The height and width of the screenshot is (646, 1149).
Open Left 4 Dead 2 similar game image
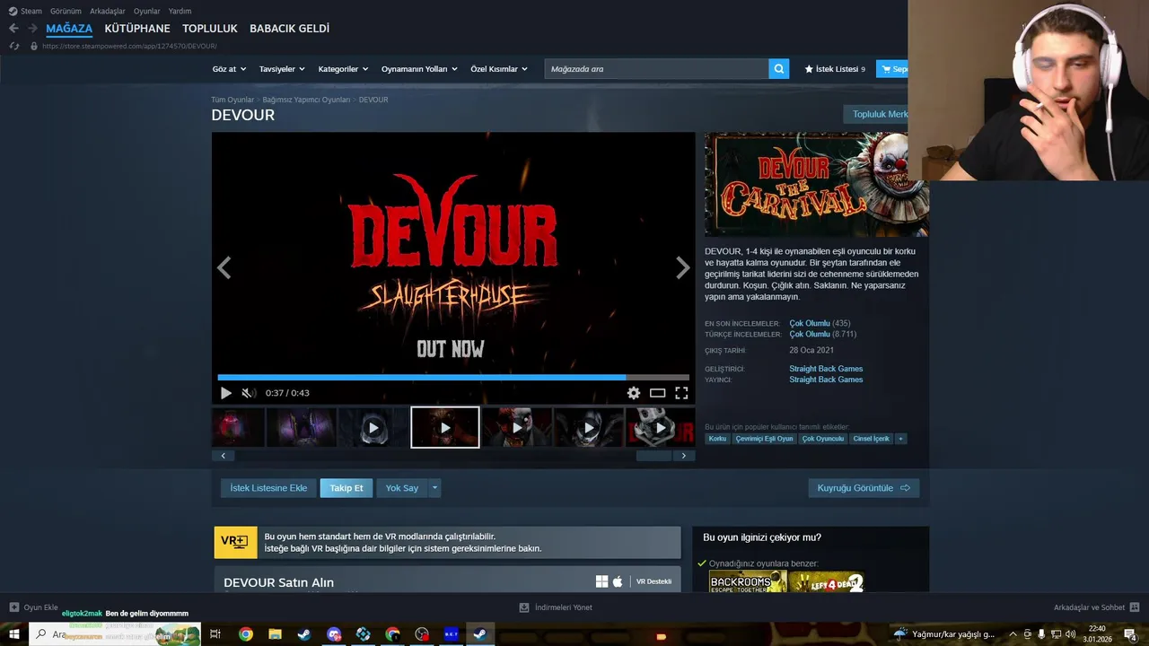[827, 582]
